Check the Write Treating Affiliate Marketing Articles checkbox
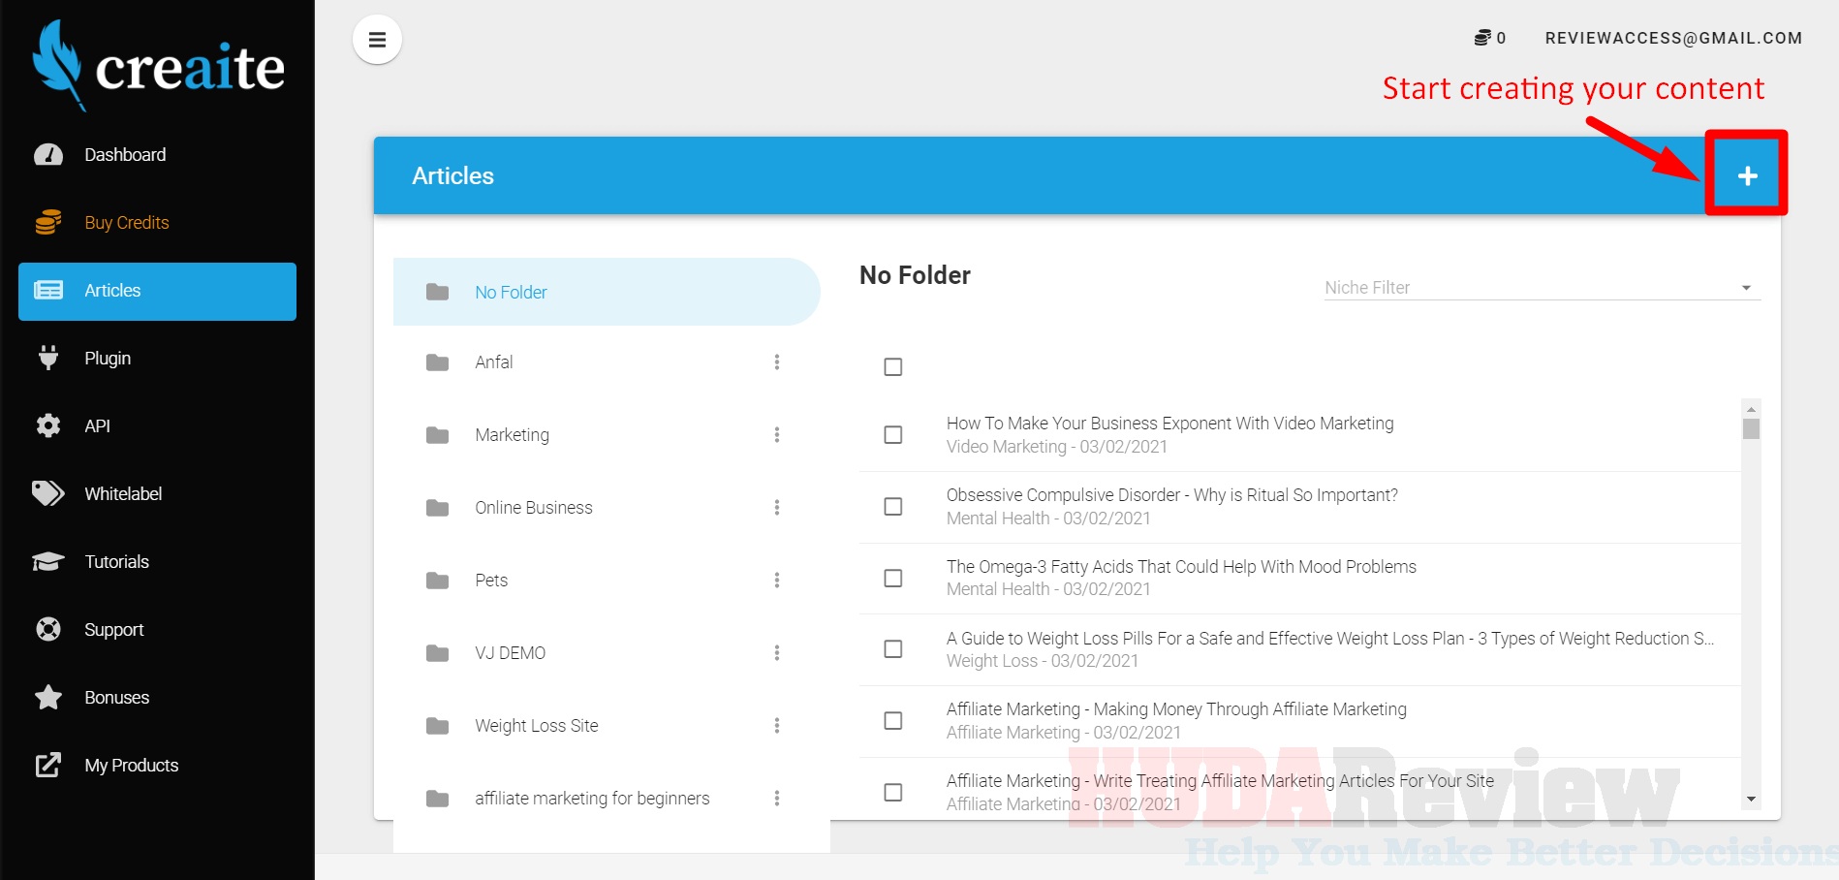The width and height of the screenshot is (1839, 880). [x=893, y=793]
